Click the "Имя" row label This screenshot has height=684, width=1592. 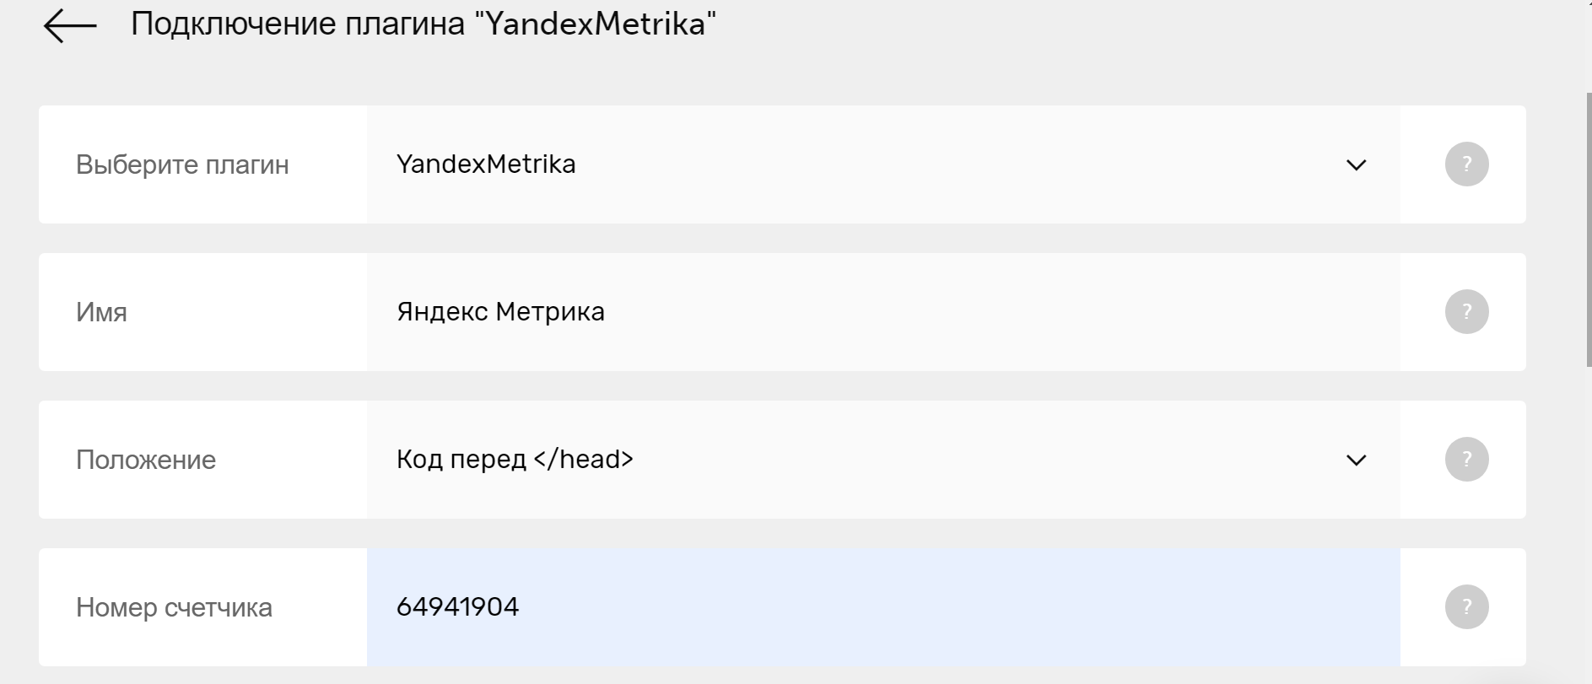coord(101,312)
